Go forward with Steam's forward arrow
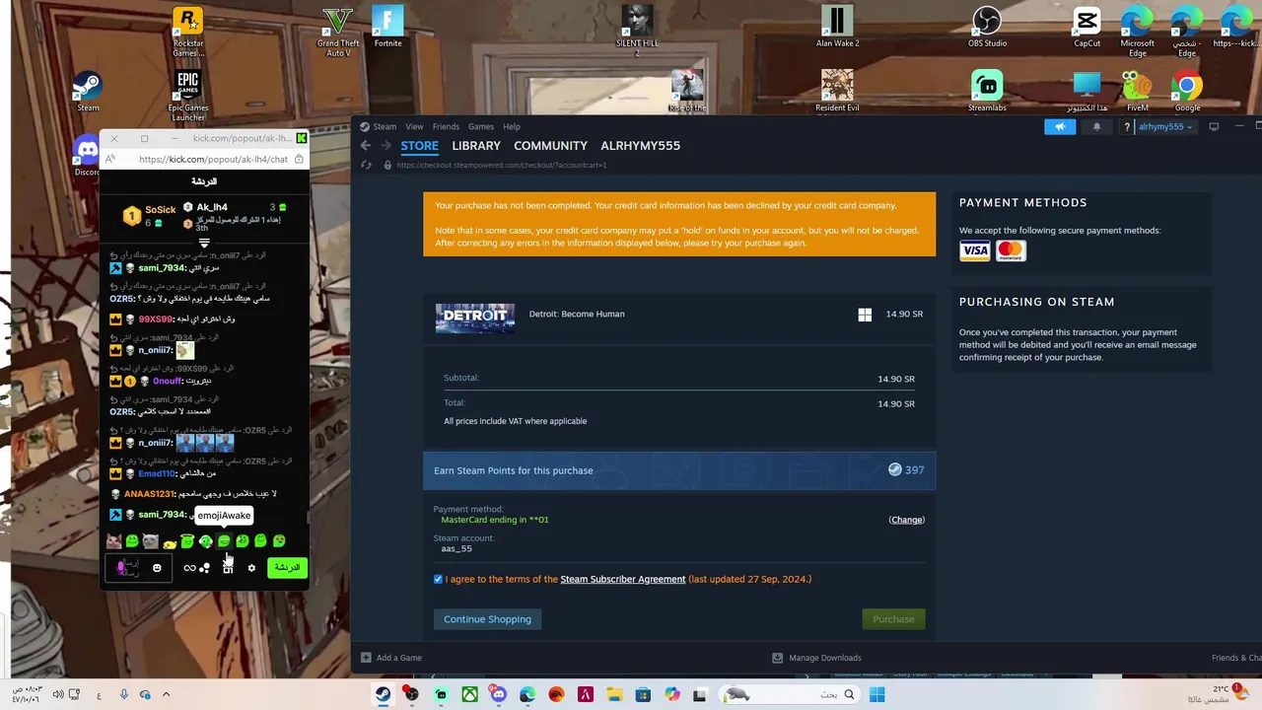1262x710 pixels. pyautogui.click(x=386, y=145)
